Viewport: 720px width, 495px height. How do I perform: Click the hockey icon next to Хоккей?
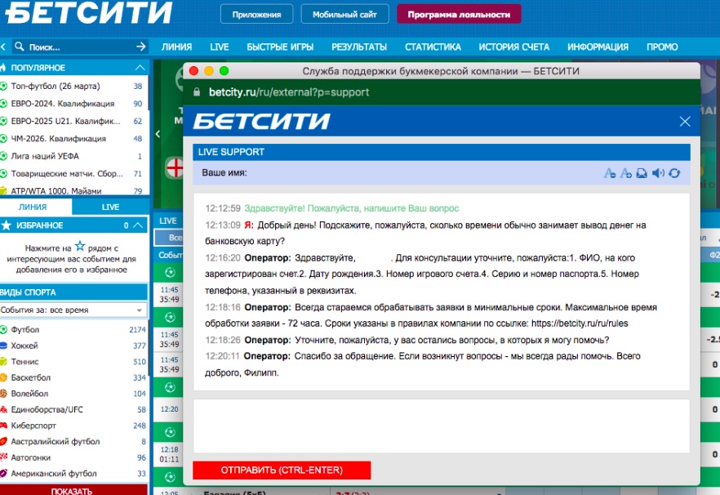pos(3,346)
